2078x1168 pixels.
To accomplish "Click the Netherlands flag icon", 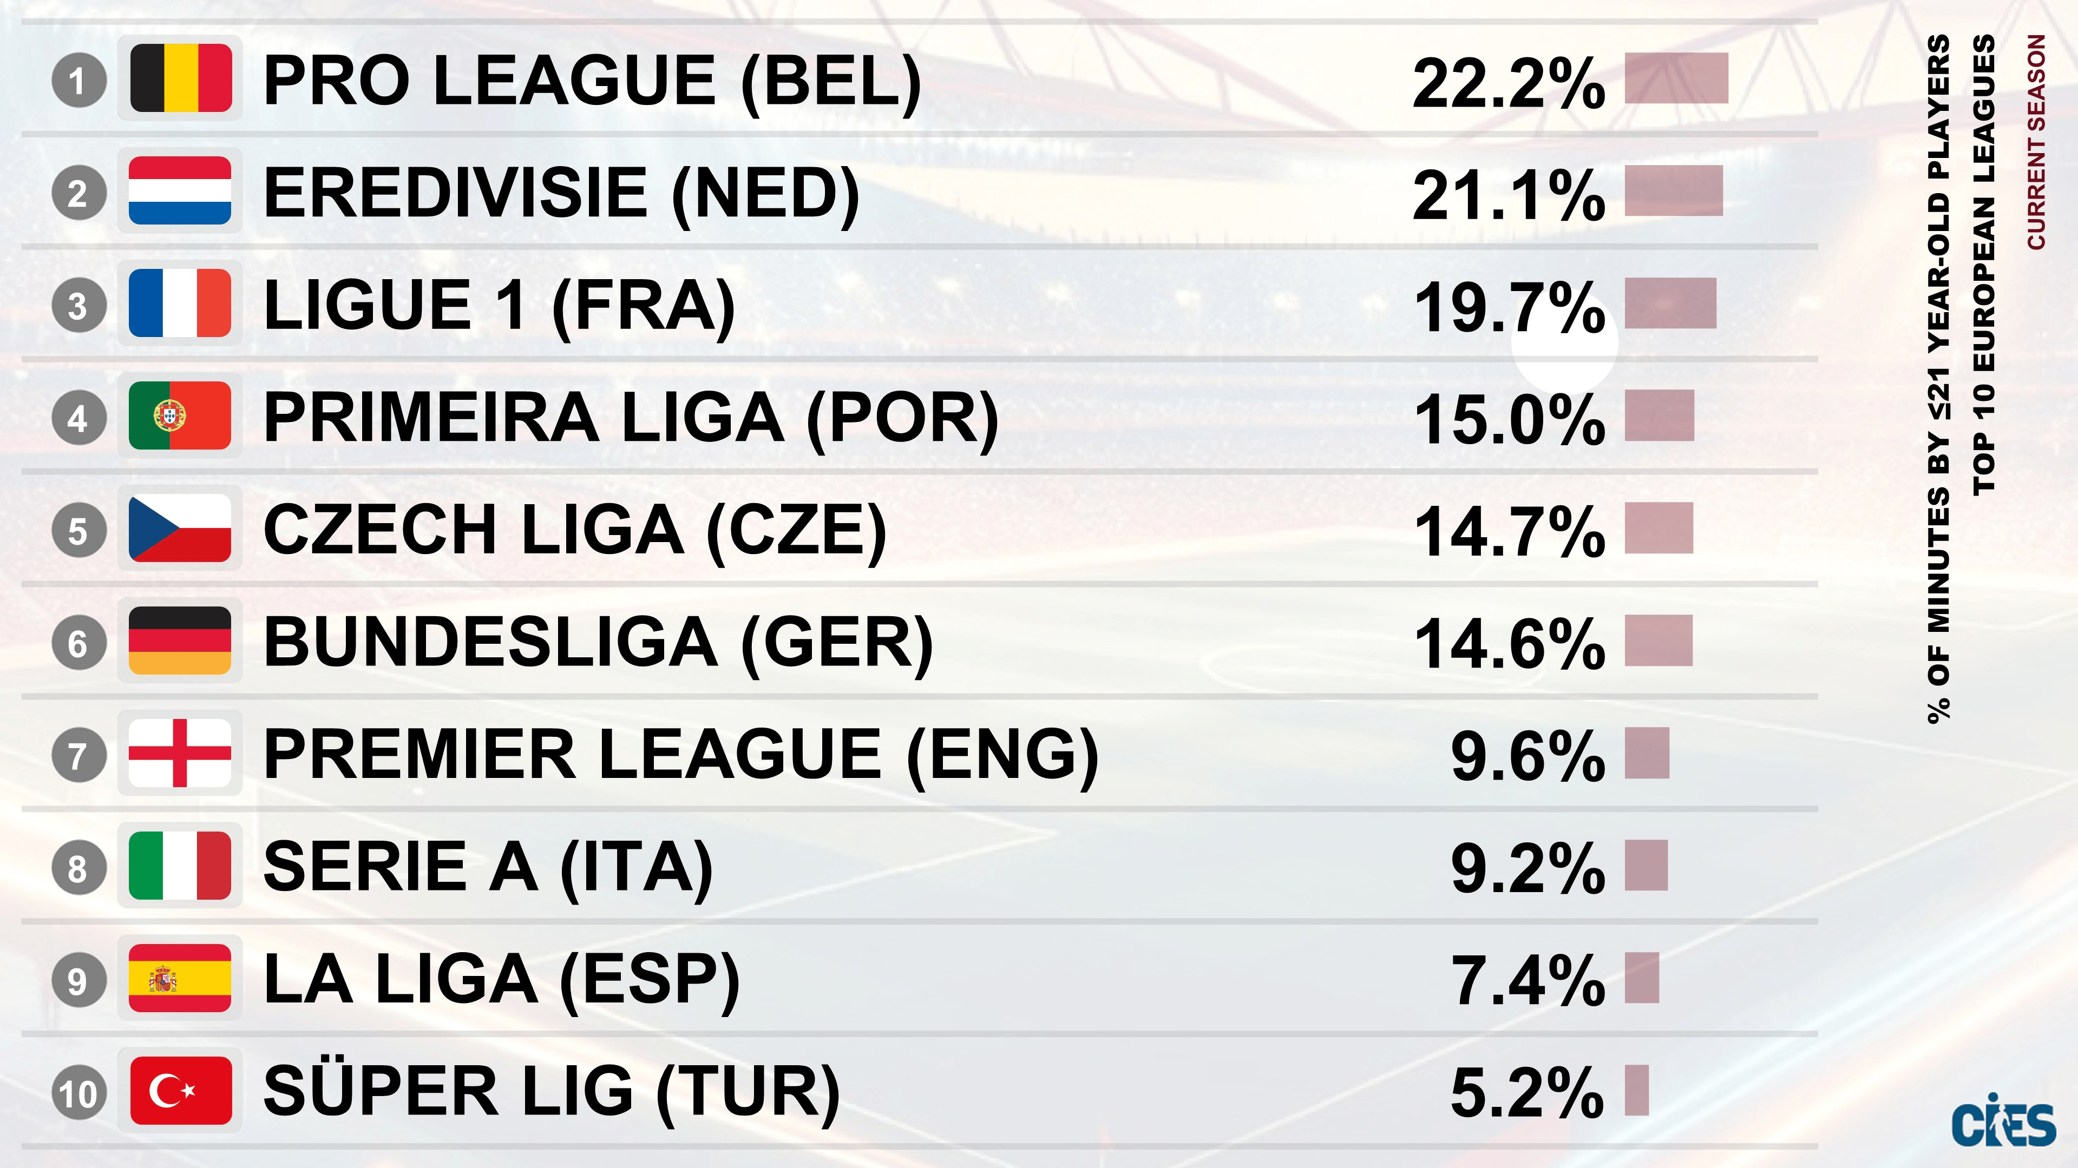I will click(x=181, y=191).
